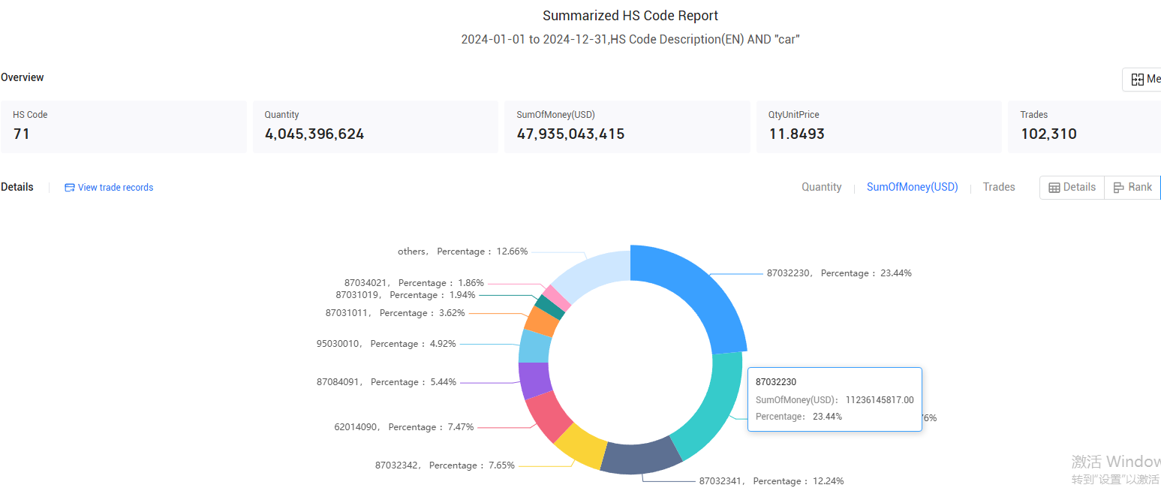Image resolution: width=1161 pixels, height=500 pixels.
Task: Click the Details section heading beside View trade records
Action: coord(17,187)
